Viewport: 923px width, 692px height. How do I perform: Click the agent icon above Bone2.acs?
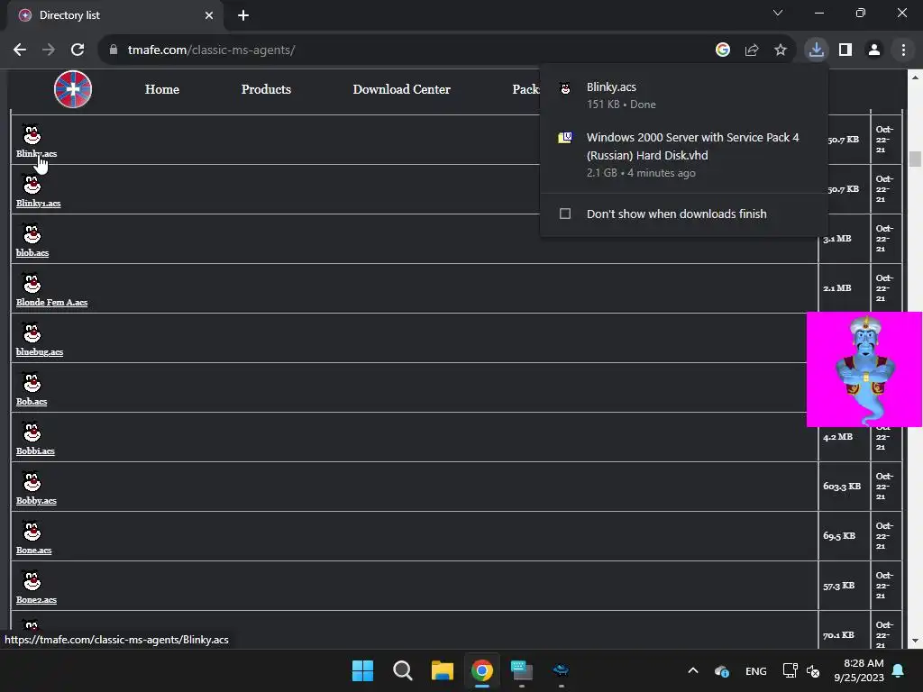coord(32,579)
